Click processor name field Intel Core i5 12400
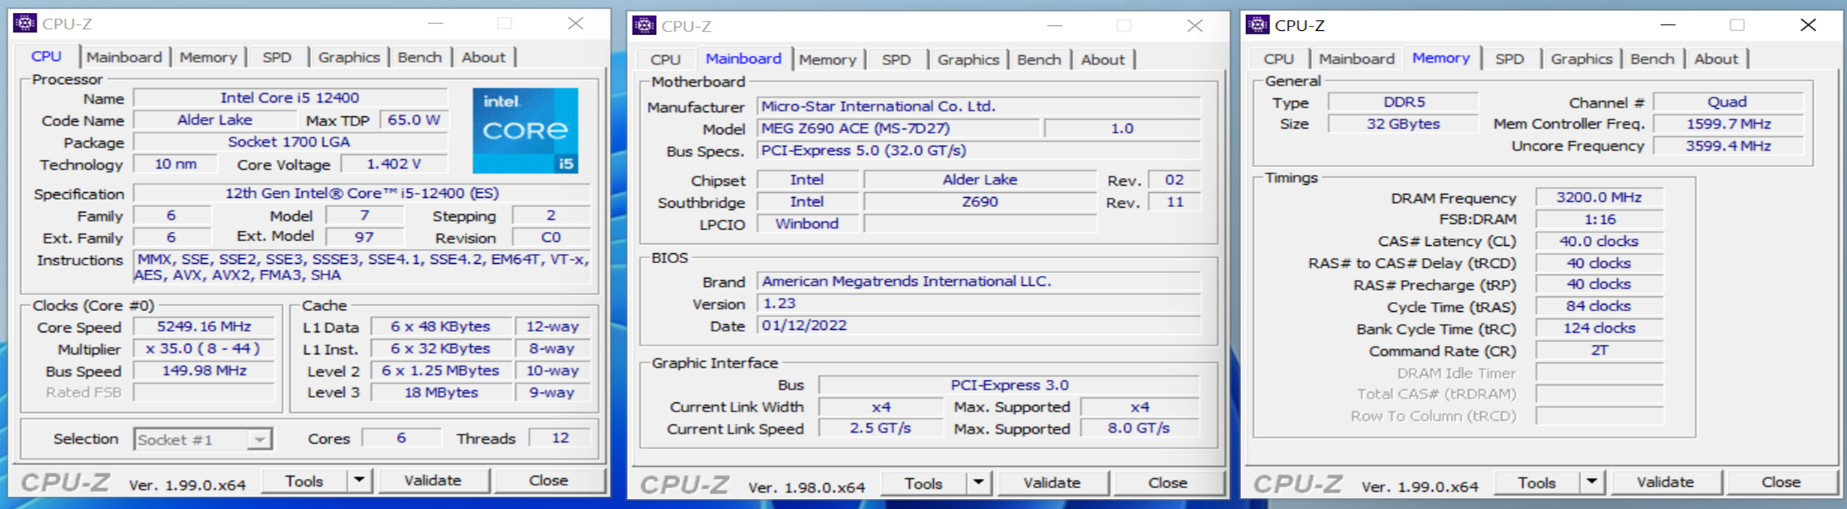Image resolution: width=1847 pixels, height=509 pixels. tap(290, 97)
